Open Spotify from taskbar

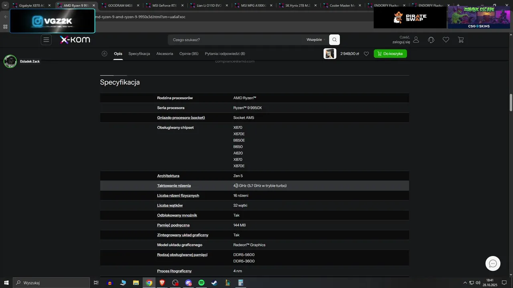[x=202, y=283]
